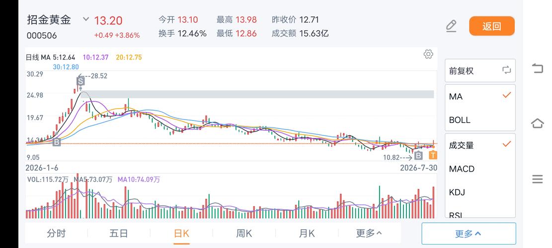
Task: Tap the S sell marker on chart
Action: 80,81
